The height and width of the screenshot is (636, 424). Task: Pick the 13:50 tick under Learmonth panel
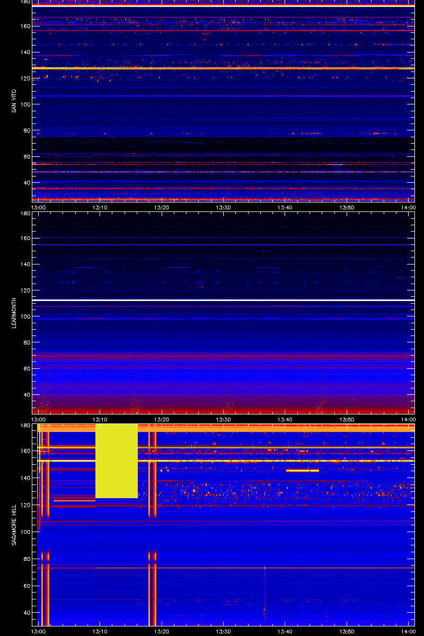[347, 420]
